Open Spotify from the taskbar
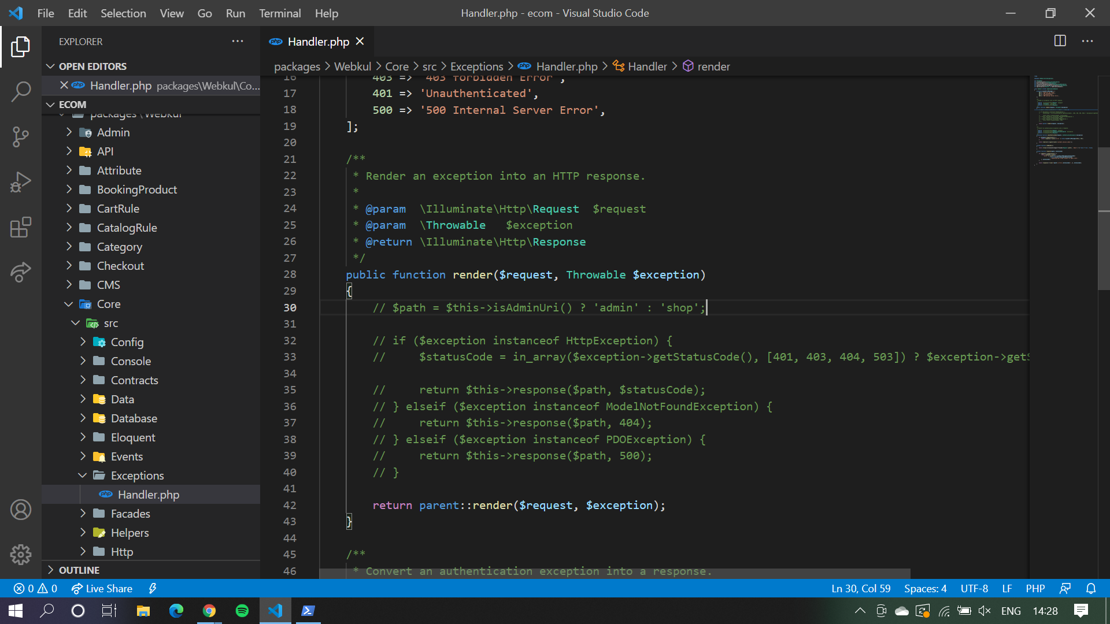1110x624 pixels. 242,611
